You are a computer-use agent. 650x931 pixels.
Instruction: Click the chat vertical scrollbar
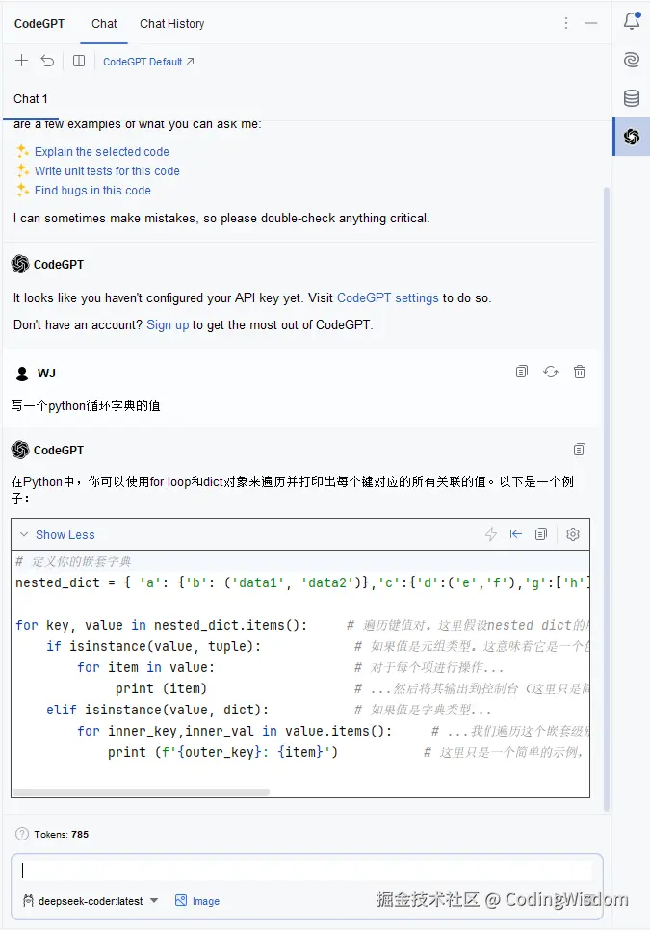pyautogui.click(x=606, y=499)
